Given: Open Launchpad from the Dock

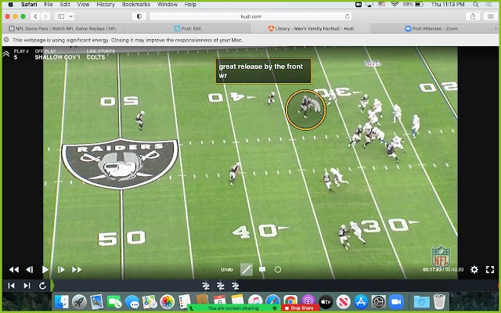Looking at the screenshot, I should point(79,302).
